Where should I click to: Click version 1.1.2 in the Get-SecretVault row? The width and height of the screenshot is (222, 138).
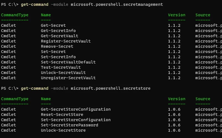(x=174, y=36)
